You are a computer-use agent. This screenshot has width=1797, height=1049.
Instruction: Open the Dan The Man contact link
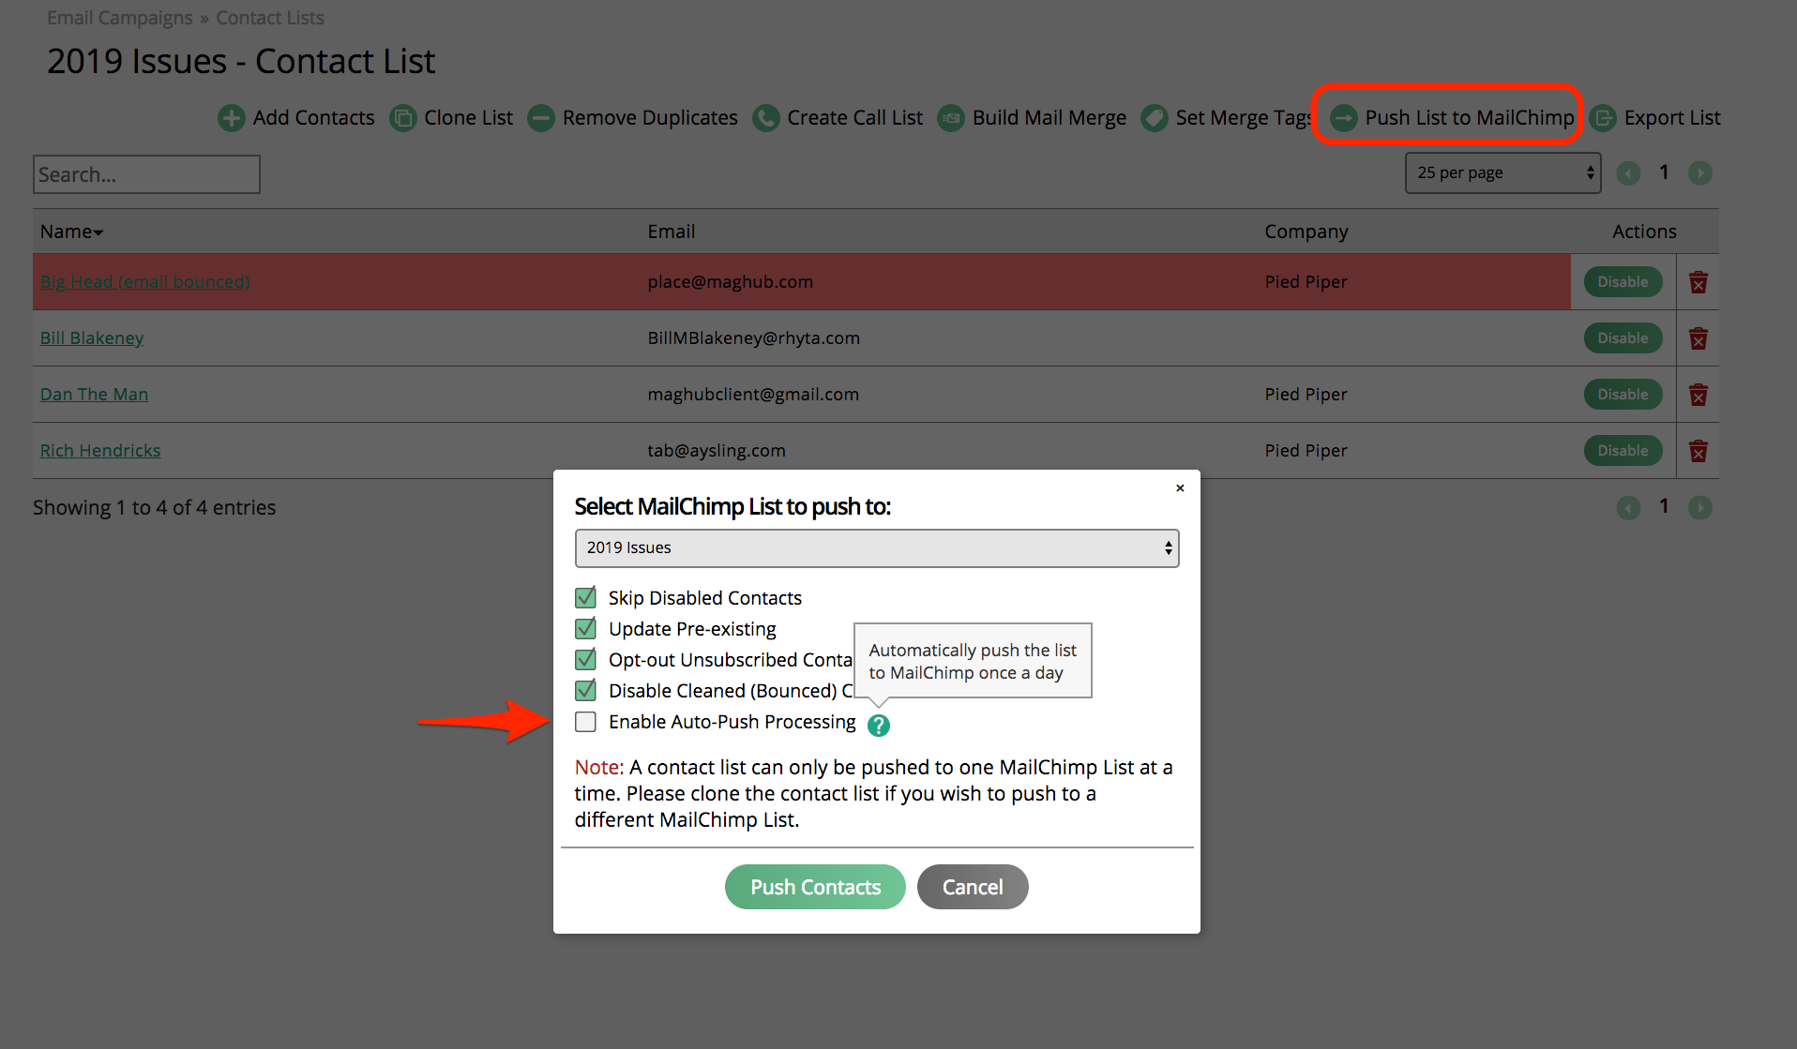[x=94, y=395]
